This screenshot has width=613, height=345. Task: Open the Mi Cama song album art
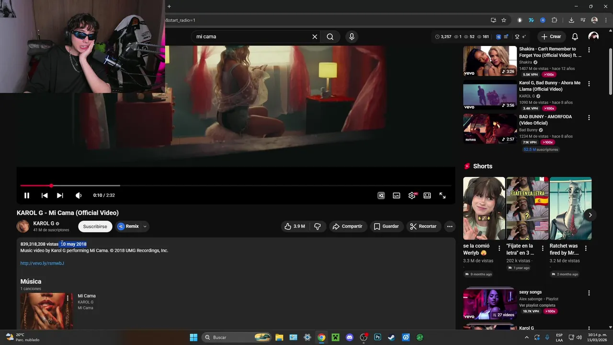click(46, 311)
